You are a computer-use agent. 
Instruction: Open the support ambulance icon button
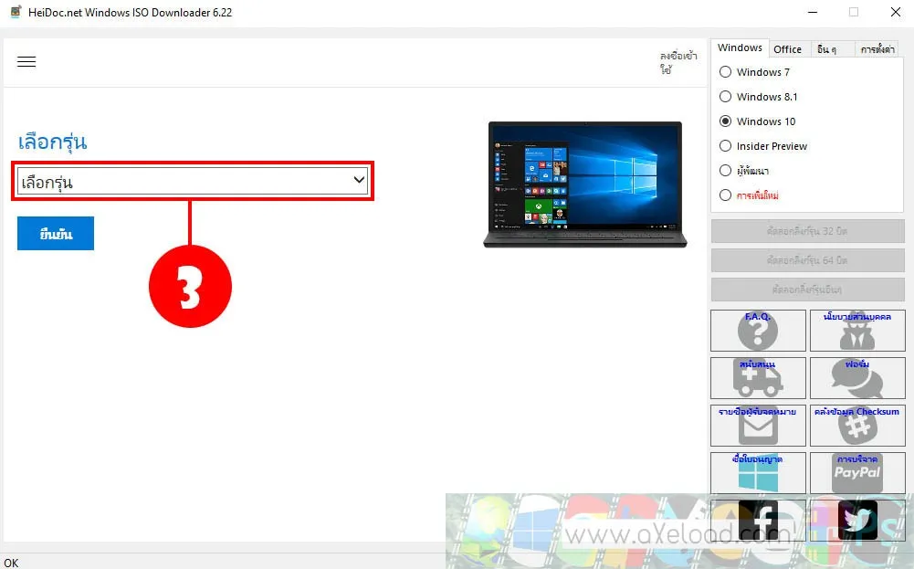coord(758,378)
